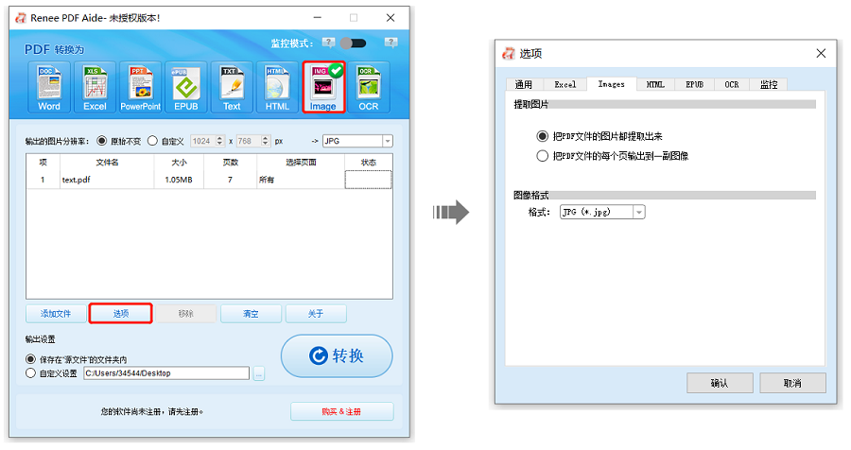This screenshot has width=851, height=450.
Task: Click the 1024 width input field
Action: [x=203, y=141]
